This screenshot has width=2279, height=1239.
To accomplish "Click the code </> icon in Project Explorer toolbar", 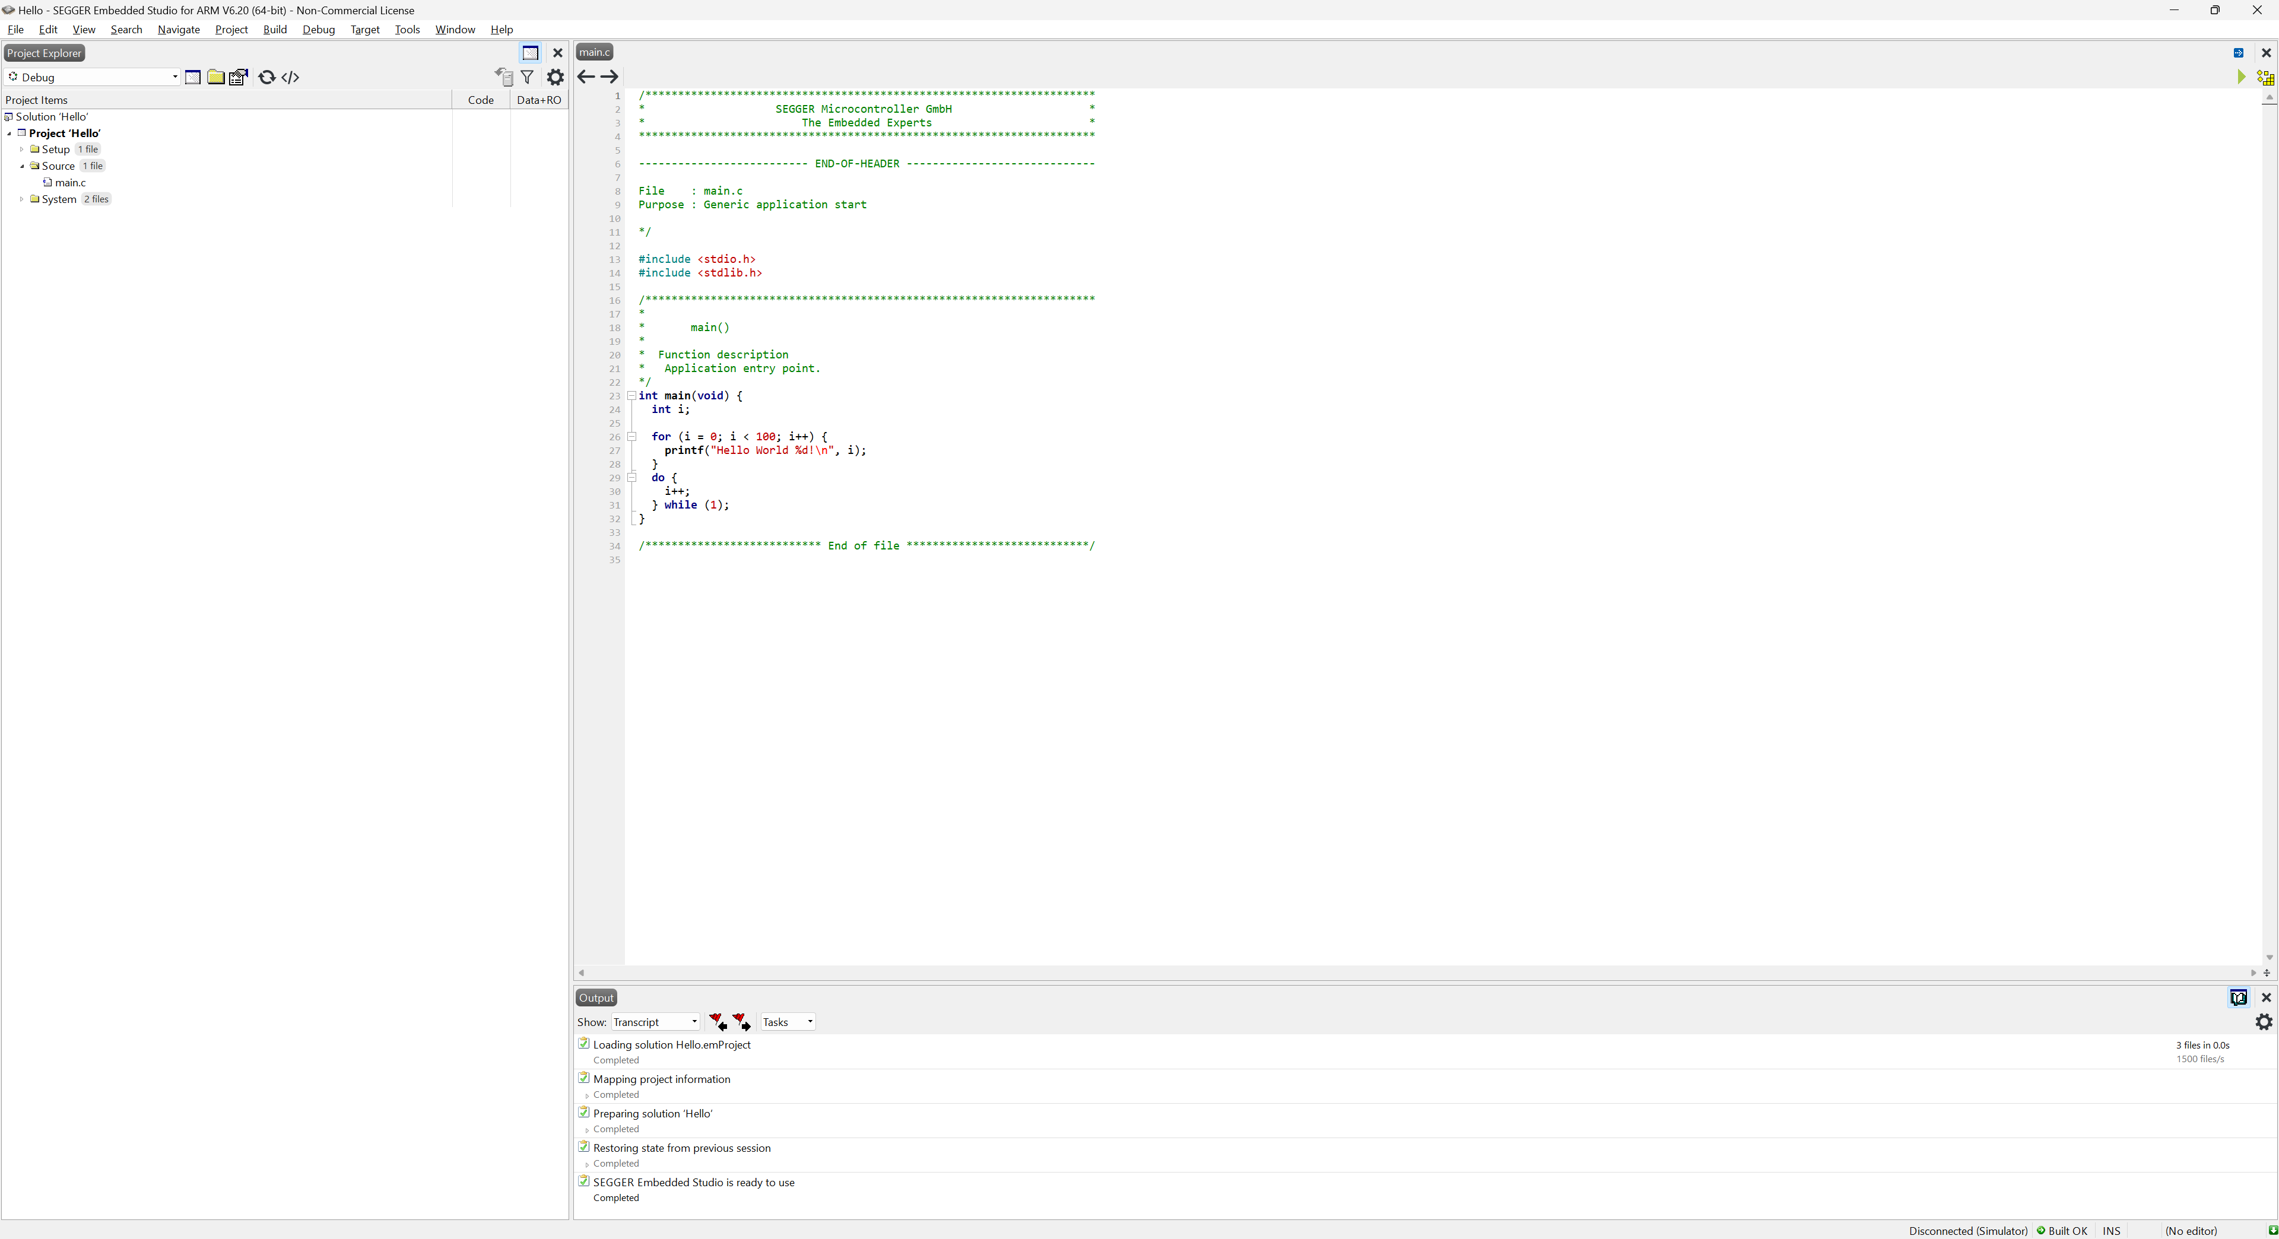I will pos(290,77).
